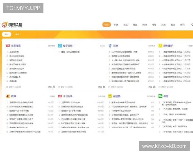
Task: Open 头条搜索 item 3 吉野家发布声明
Action: click(x=16, y=60)
